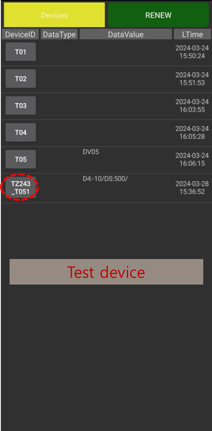Click the DeviceID column header
Screen dimensions: 212x431
click(20, 34)
